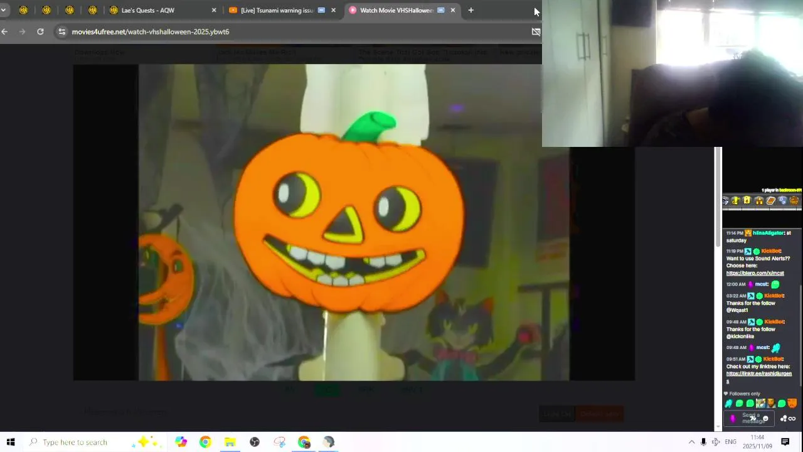
Task: Open the Windows notification center
Action: point(785,442)
